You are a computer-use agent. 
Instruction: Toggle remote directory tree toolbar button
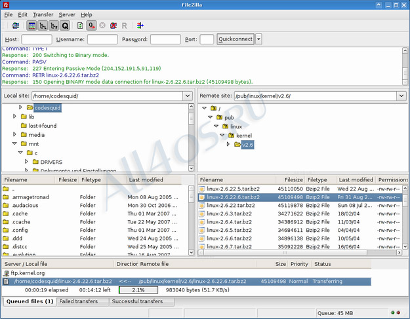pyautogui.click(x=54, y=26)
